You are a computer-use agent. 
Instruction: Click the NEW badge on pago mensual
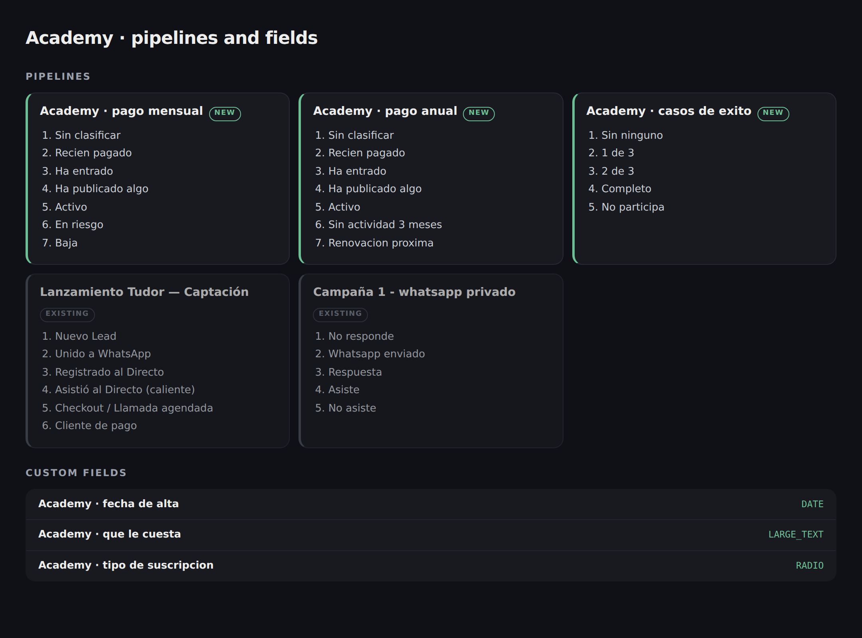pos(225,114)
